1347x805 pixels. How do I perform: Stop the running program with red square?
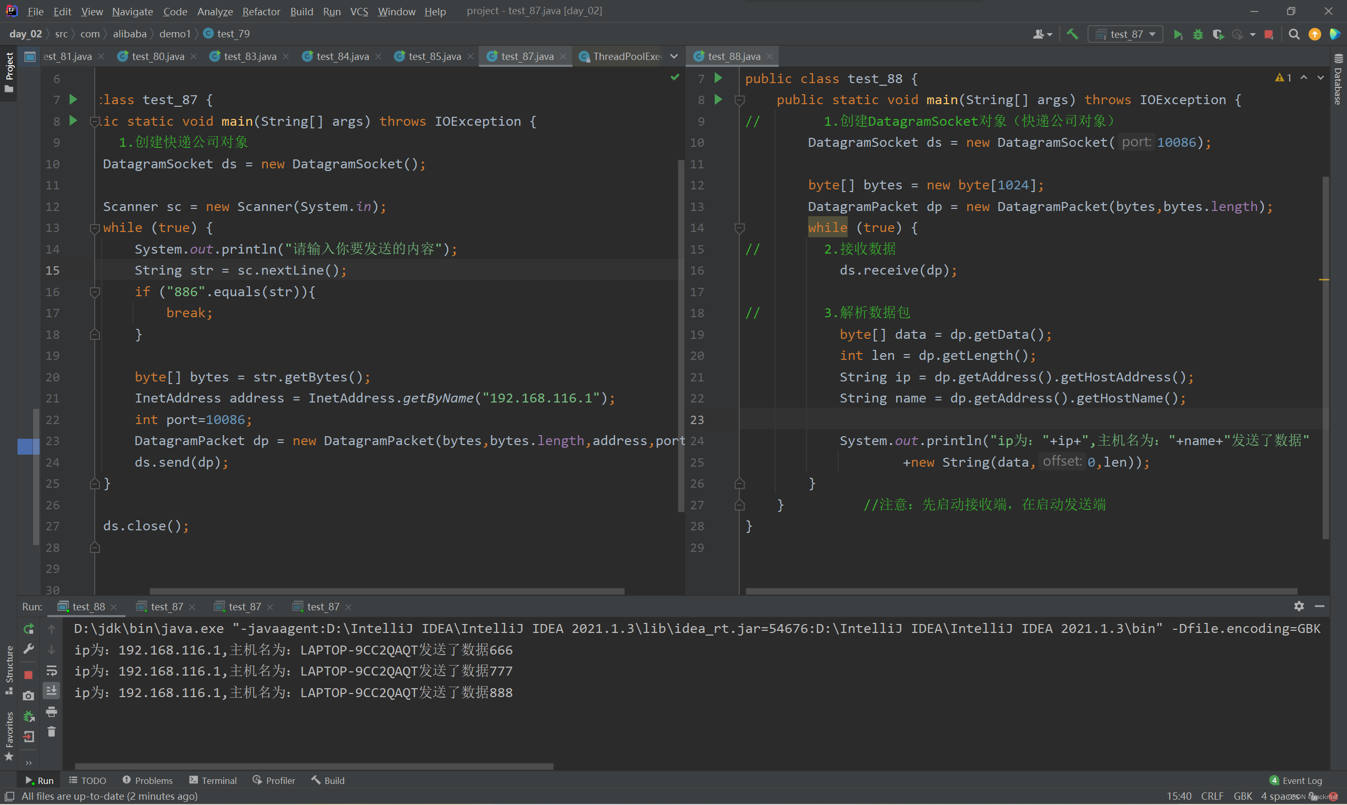coord(1269,34)
